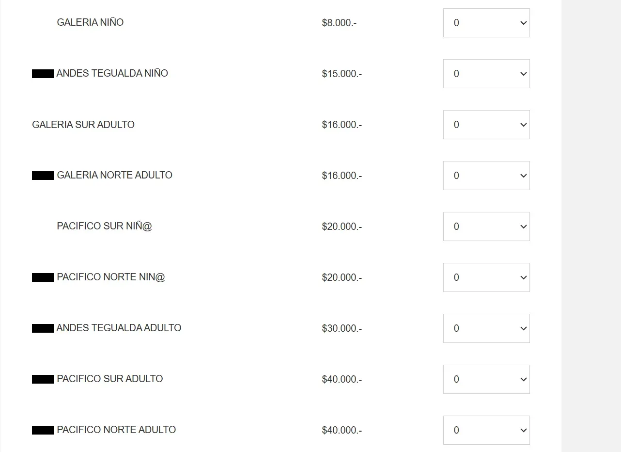Click the ANDES TEGUALDA ADULTO label
Viewport: 621px width, 452px height.
pyautogui.click(x=119, y=328)
